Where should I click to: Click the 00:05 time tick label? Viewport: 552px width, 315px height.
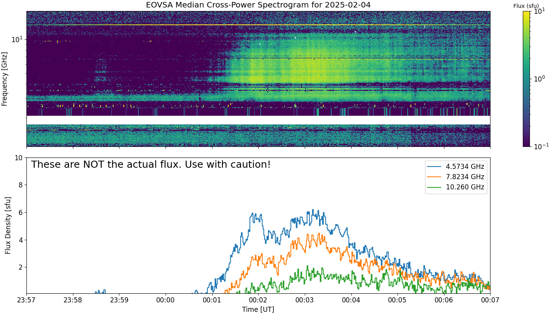click(x=397, y=301)
